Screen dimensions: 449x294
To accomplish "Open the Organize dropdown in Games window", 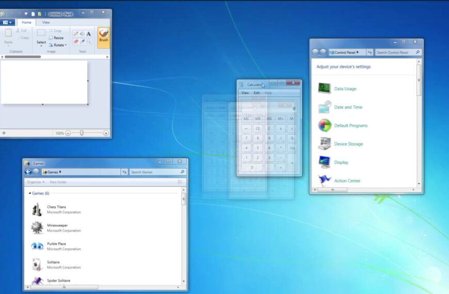I will [36, 182].
